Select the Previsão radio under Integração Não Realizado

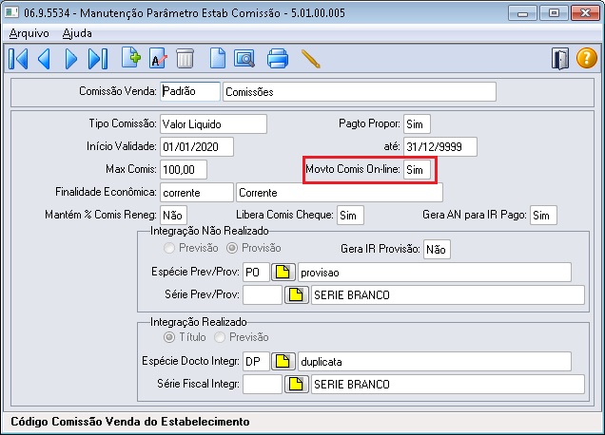point(169,248)
